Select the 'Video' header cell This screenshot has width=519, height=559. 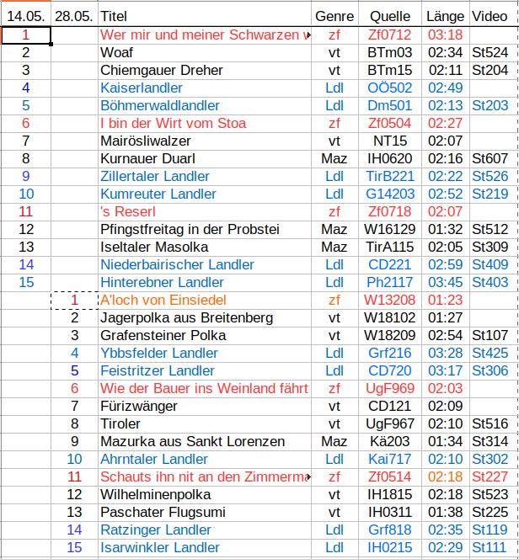coord(490,16)
